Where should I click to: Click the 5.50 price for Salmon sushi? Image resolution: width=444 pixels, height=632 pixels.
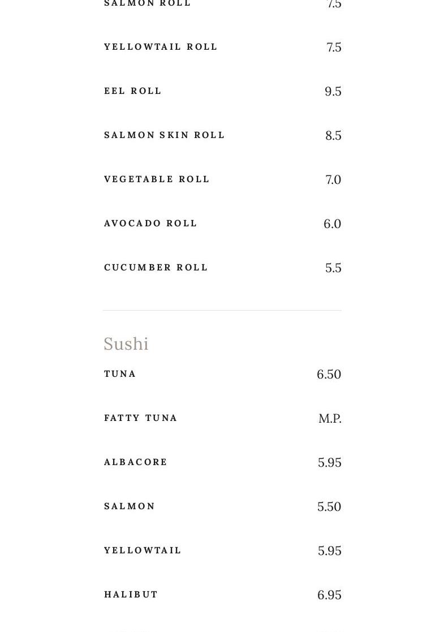(329, 507)
